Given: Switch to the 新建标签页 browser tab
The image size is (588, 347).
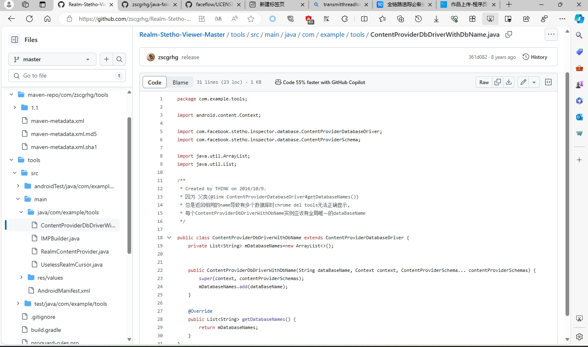Looking at the screenshot, I should [277, 5].
